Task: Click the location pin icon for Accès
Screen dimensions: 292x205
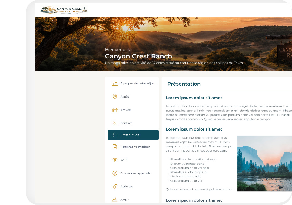Action: pos(115,97)
